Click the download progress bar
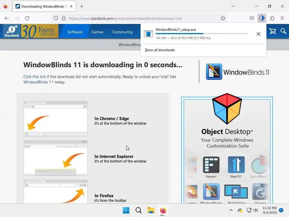 pyautogui.click(x=202, y=34)
